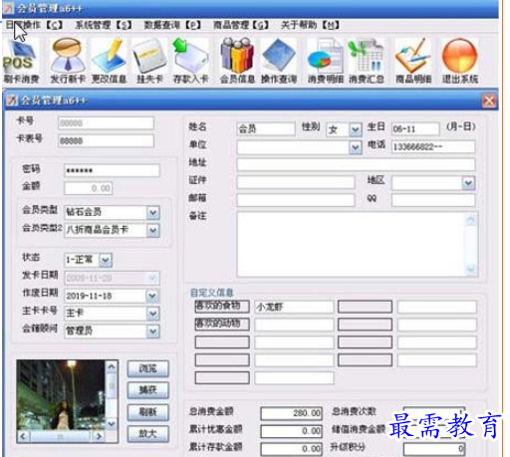
Task: Open the 存款入卡 tool
Action: pyautogui.click(x=190, y=62)
